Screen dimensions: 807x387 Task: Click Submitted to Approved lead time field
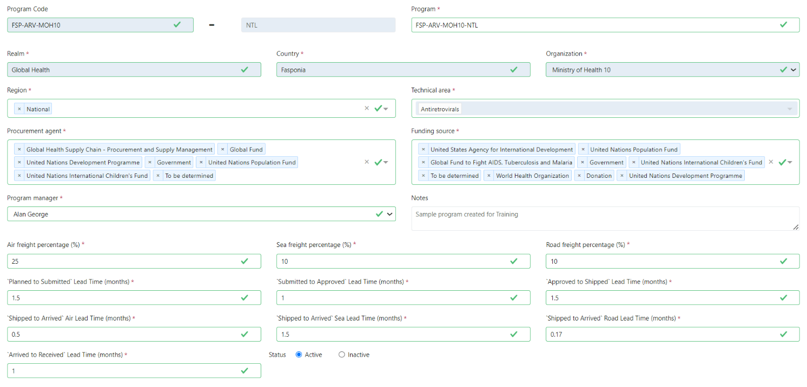(x=403, y=298)
